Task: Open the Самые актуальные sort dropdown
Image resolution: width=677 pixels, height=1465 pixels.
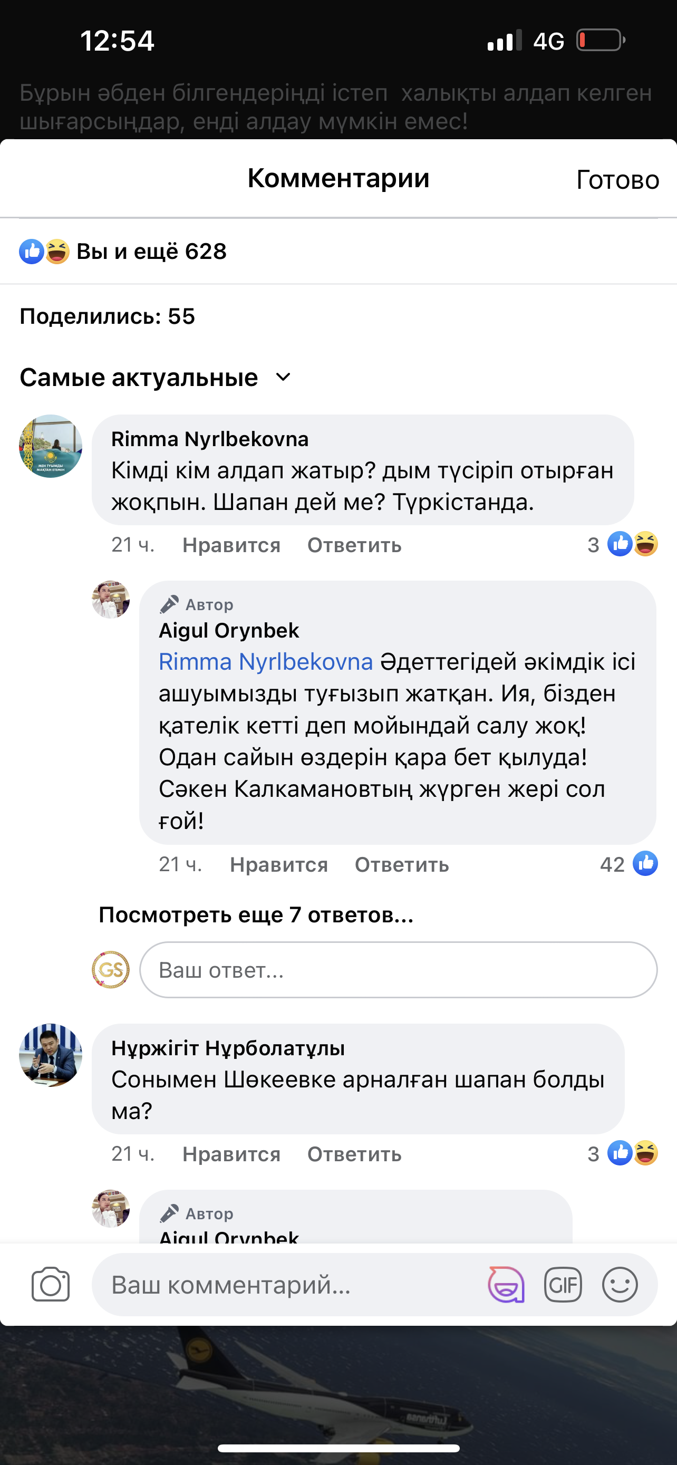Action: coord(156,378)
